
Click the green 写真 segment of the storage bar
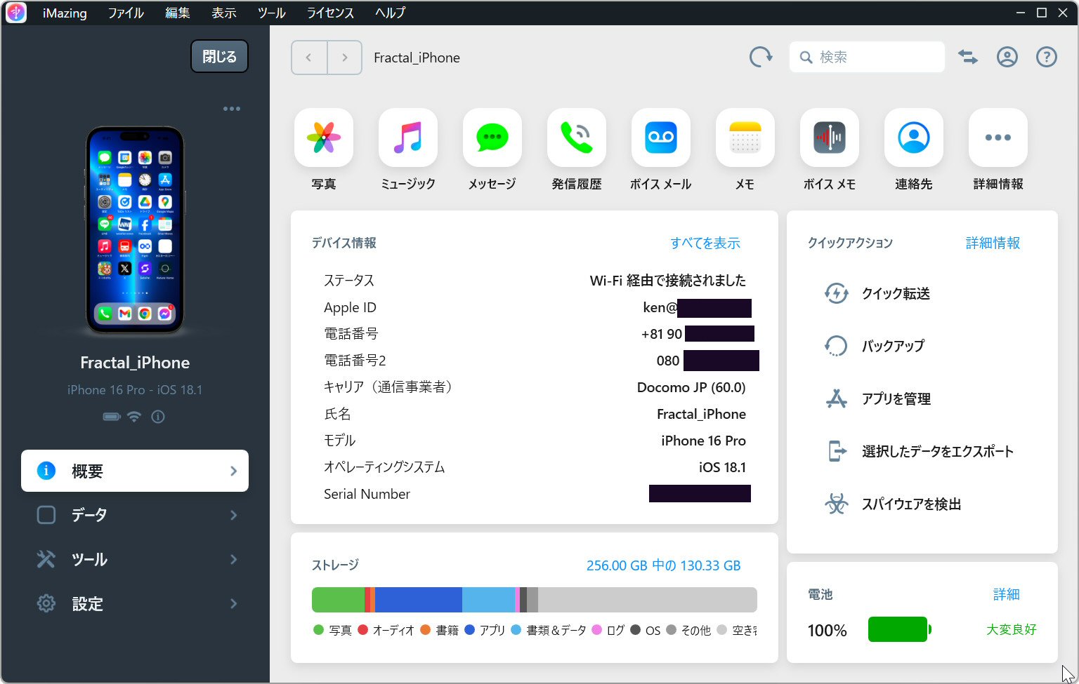(x=339, y=600)
